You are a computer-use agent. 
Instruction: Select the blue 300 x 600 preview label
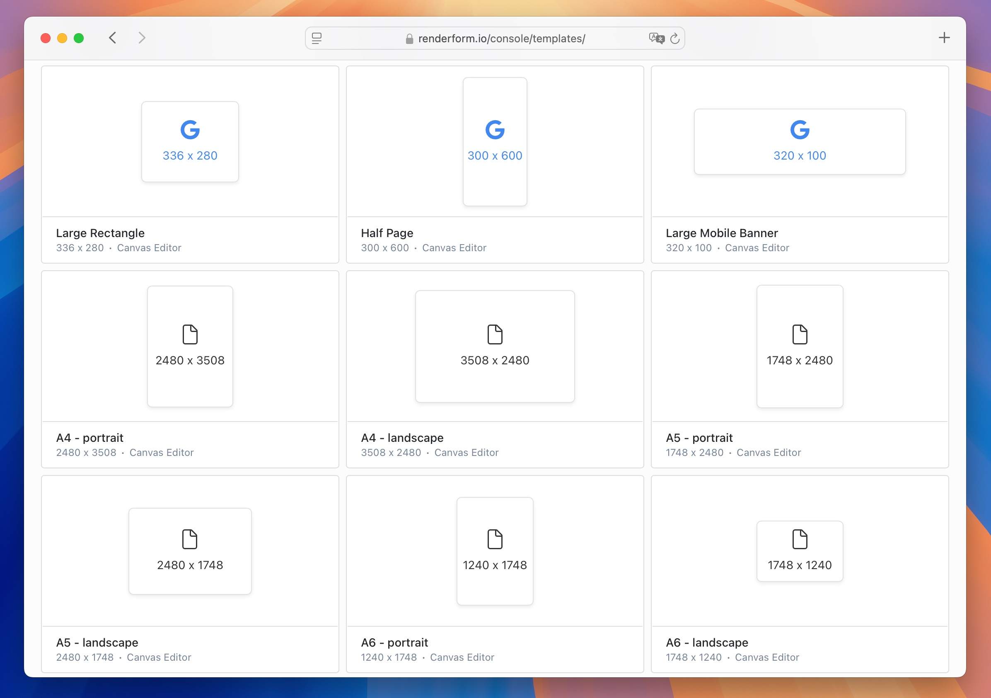pos(495,155)
